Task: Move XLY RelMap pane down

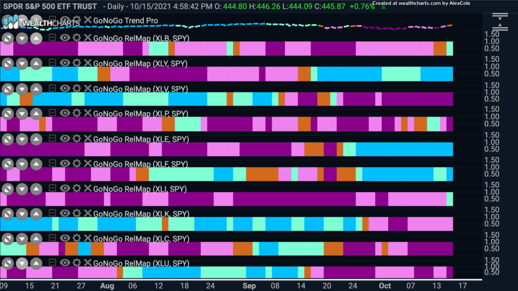Action: 22,64
